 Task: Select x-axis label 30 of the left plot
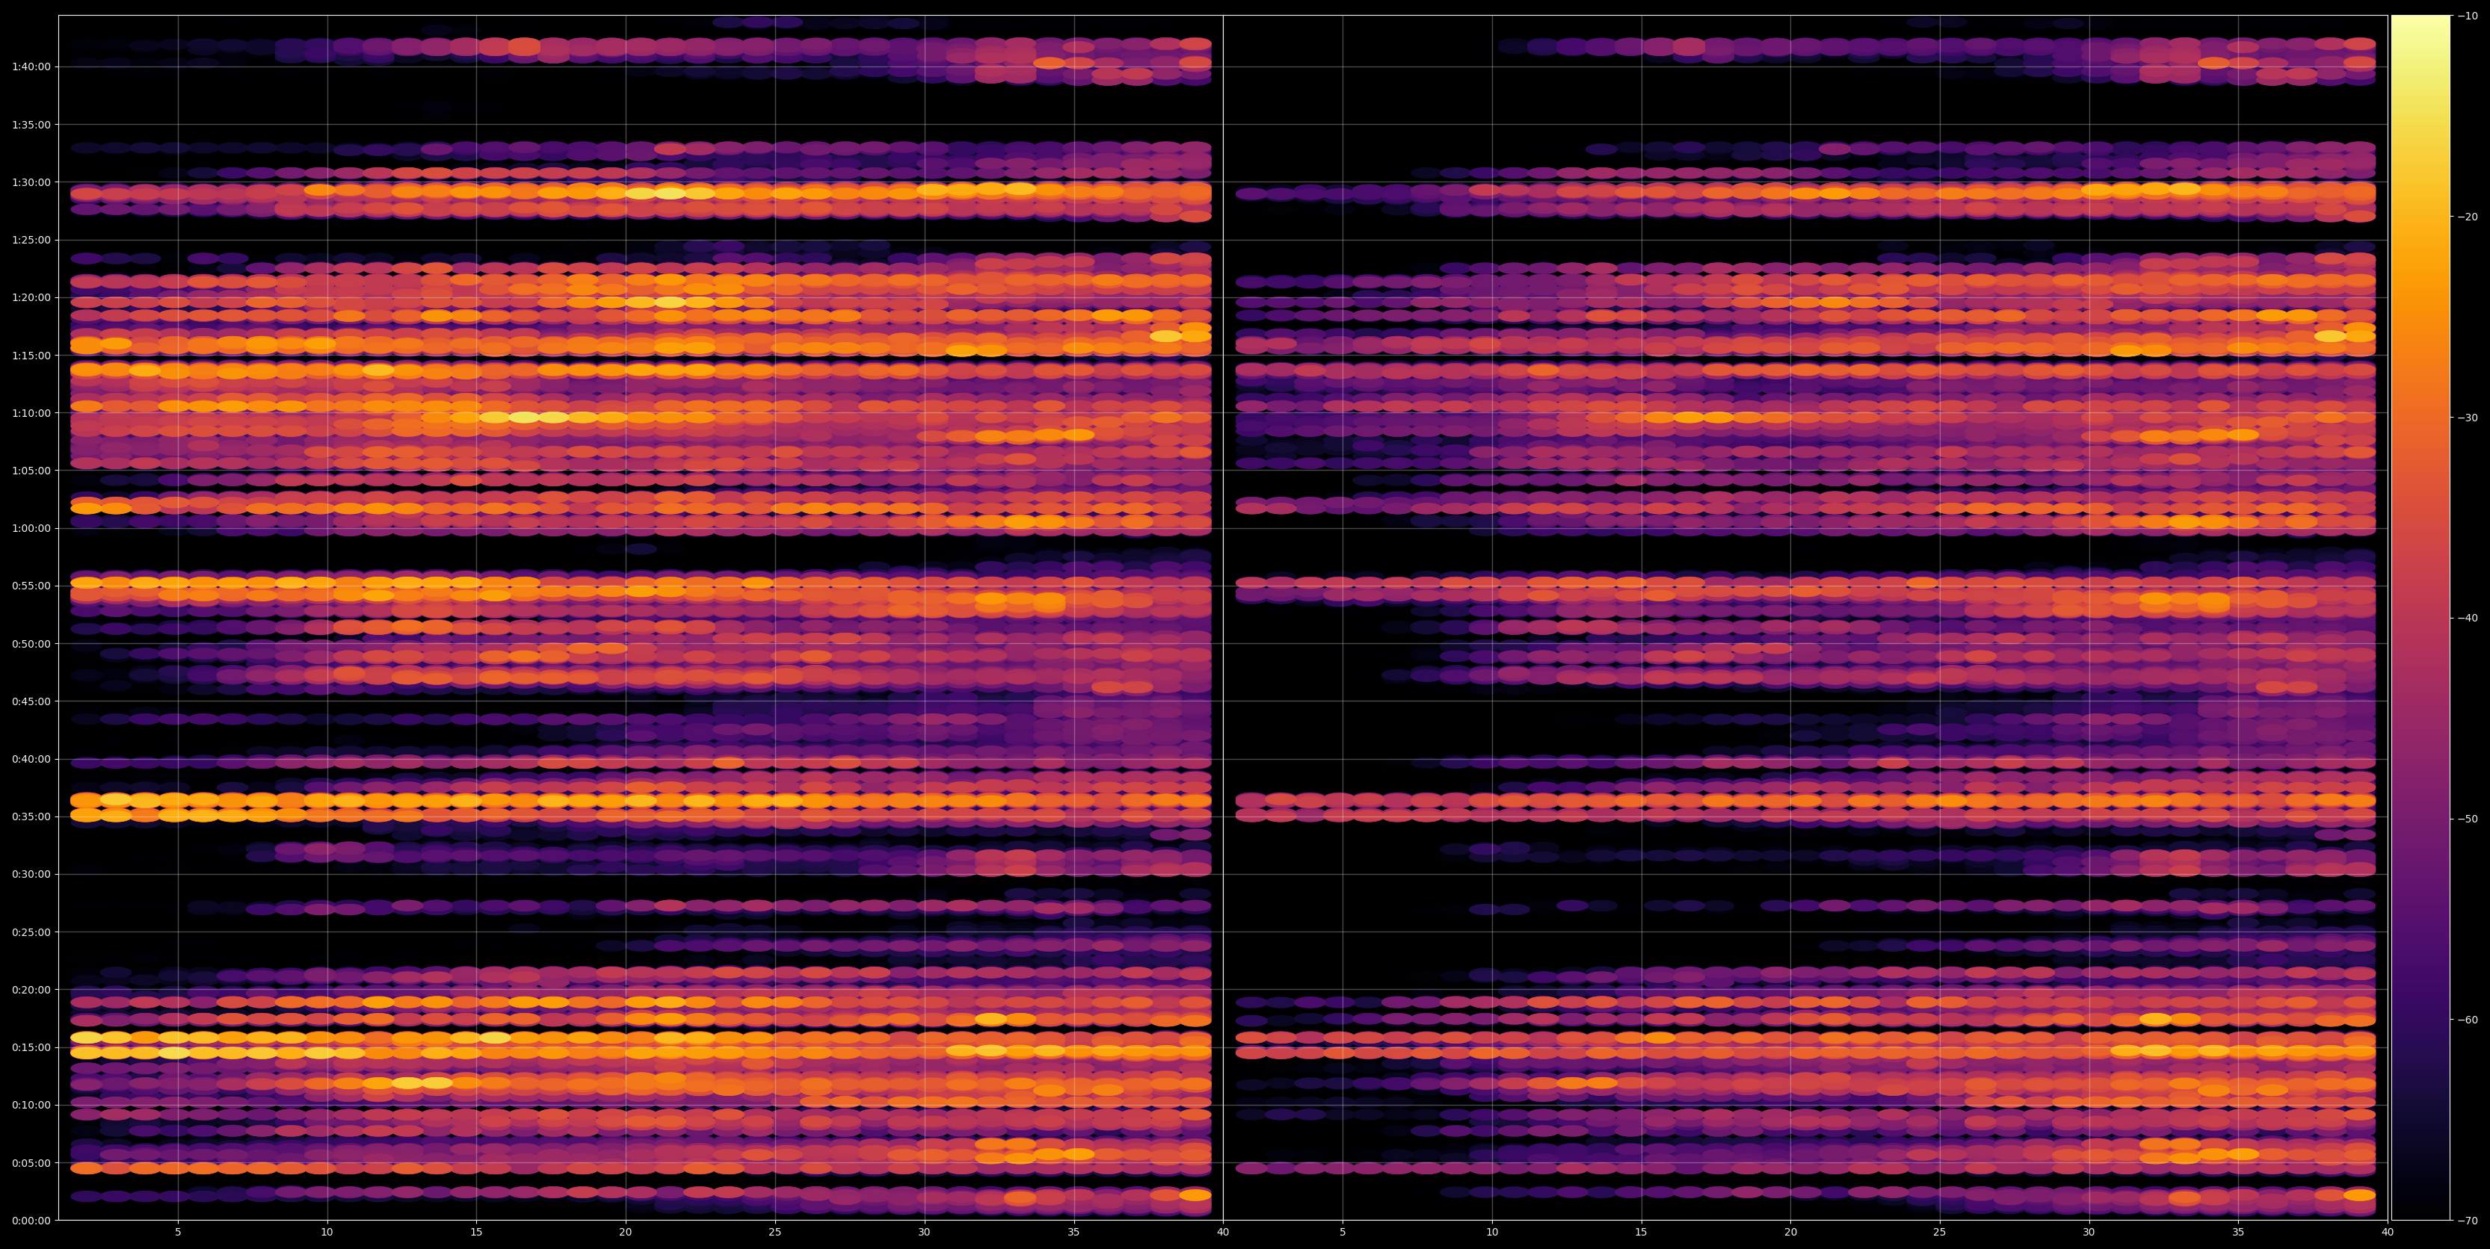coord(924,1233)
